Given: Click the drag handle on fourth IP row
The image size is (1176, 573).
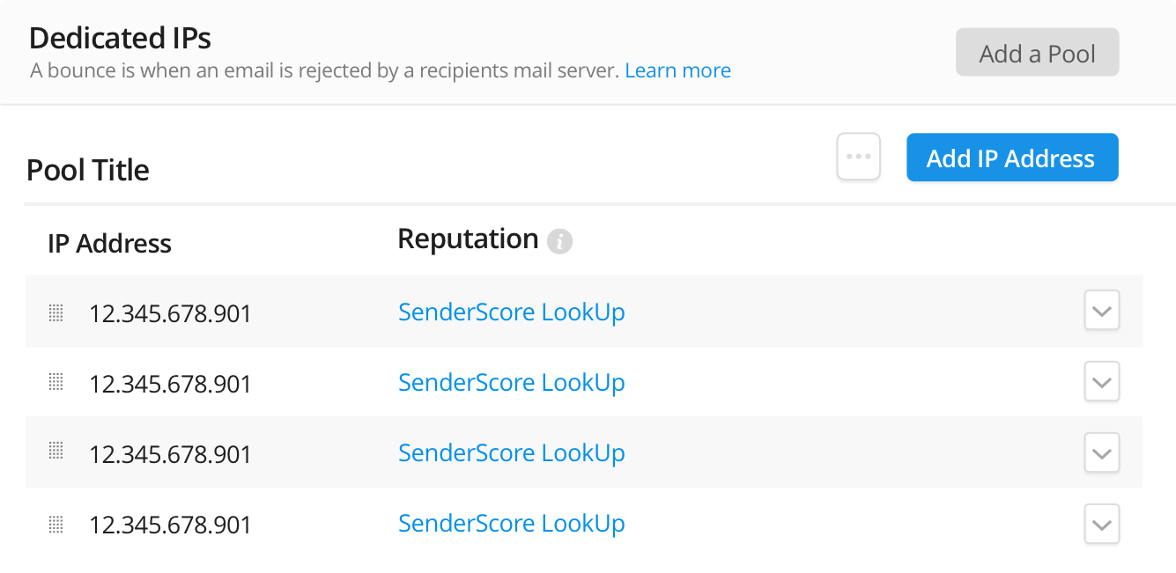Looking at the screenshot, I should point(55,524).
